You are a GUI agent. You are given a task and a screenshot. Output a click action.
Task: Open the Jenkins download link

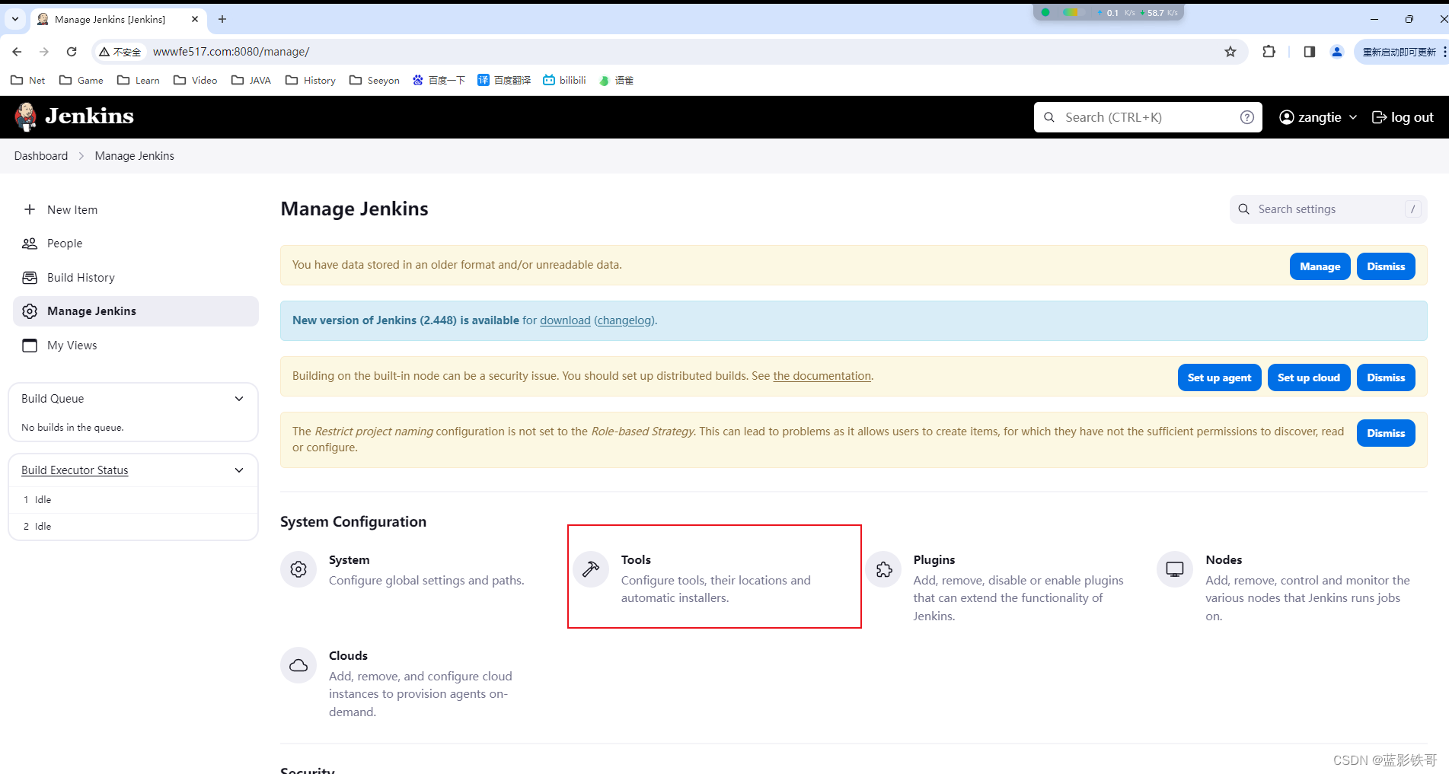point(565,320)
